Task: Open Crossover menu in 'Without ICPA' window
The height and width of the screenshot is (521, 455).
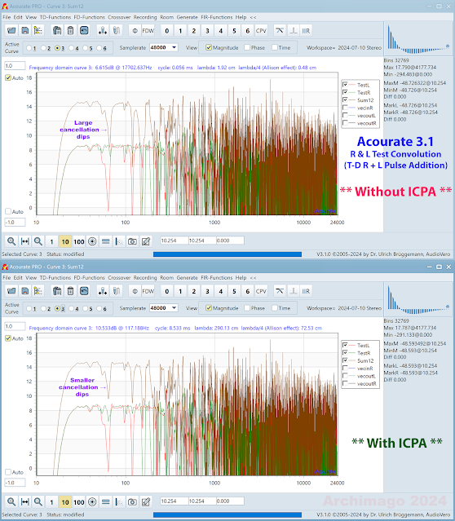Action: pos(119,17)
